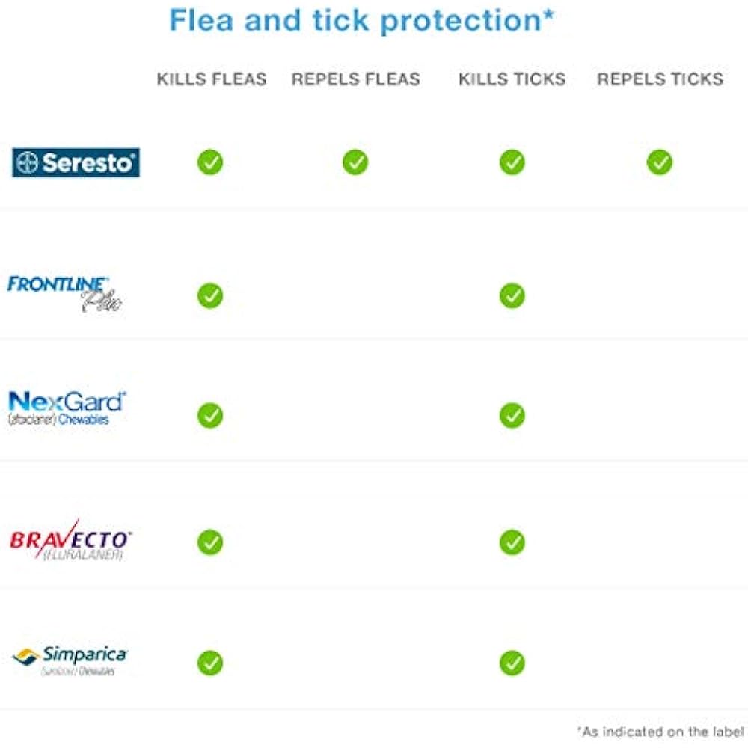
Task: Click Seresto's Repels Fleas green checkmark
Action: coord(355,162)
